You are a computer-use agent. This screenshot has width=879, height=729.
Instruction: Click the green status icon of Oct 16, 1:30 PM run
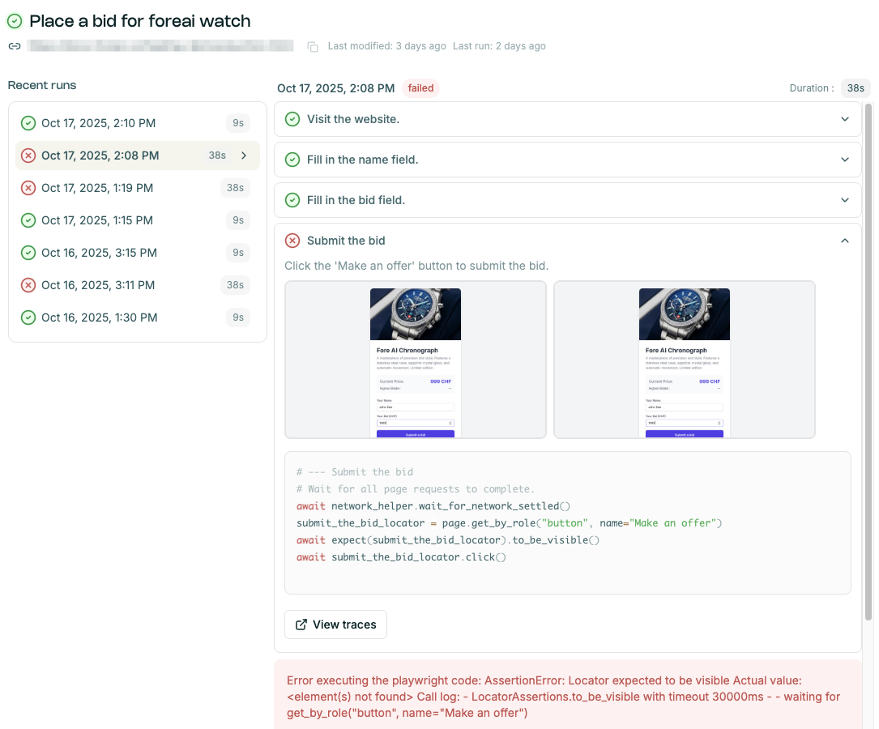pyautogui.click(x=28, y=318)
